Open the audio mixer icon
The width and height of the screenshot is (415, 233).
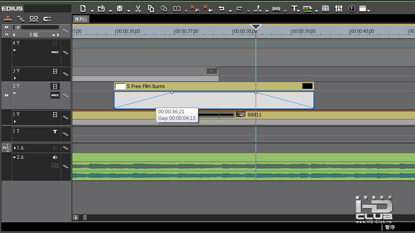(x=339, y=9)
